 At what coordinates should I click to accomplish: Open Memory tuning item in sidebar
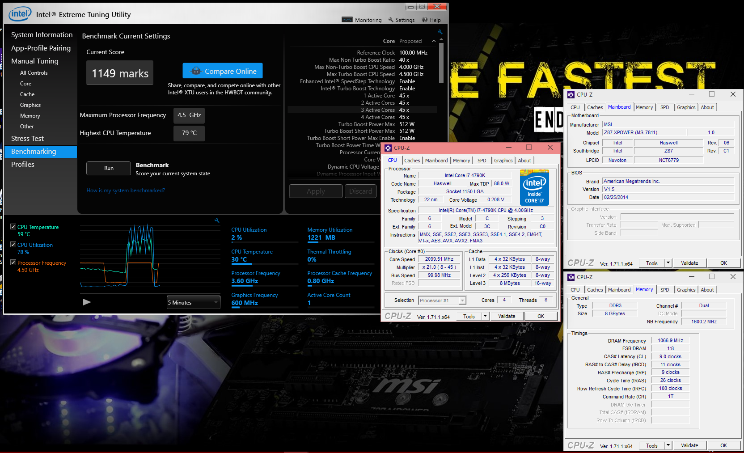click(x=30, y=116)
